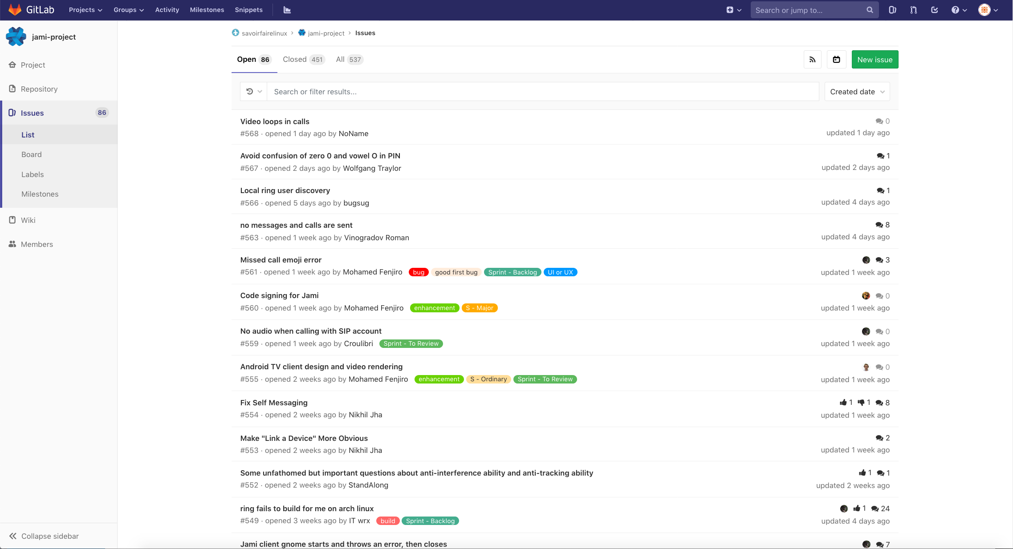Image resolution: width=1013 pixels, height=549 pixels.
Task: Click the GitLab fox logo
Action: pyautogui.click(x=15, y=10)
